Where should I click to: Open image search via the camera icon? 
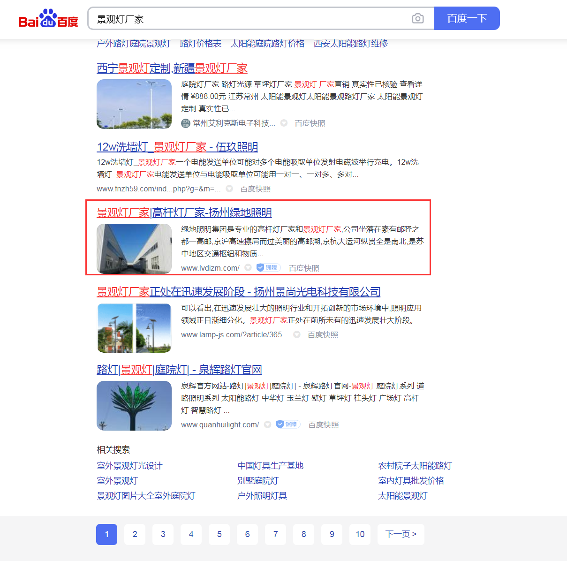tap(417, 19)
